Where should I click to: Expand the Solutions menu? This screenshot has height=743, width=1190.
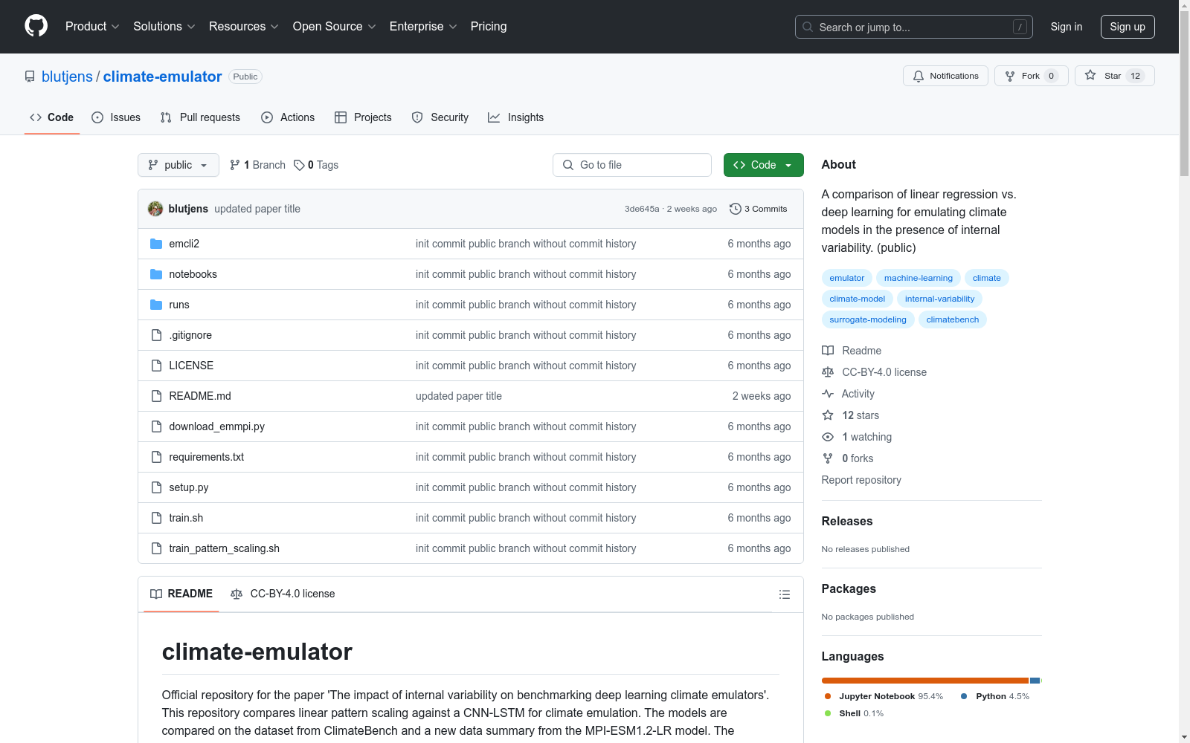(x=164, y=27)
